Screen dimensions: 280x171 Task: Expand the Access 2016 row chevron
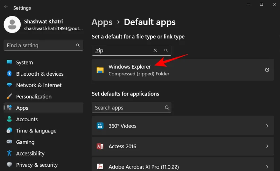click(x=267, y=146)
